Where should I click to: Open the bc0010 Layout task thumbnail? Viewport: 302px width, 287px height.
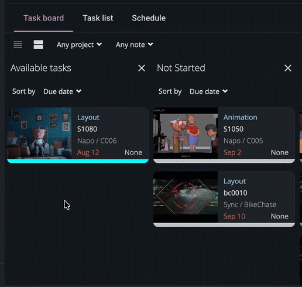pos(186,197)
